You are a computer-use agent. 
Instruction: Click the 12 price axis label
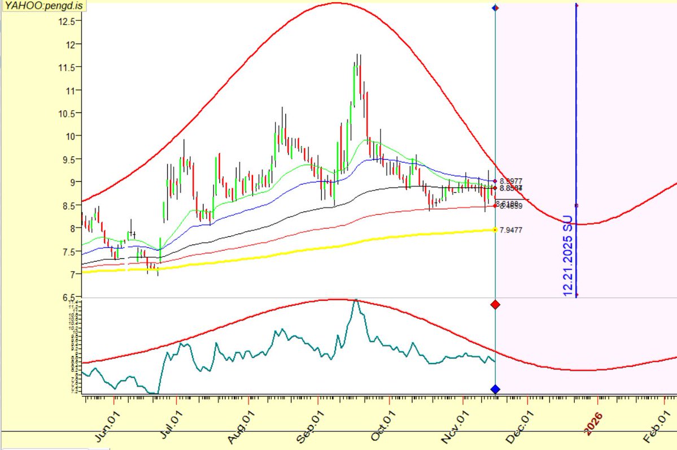(x=71, y=44)
